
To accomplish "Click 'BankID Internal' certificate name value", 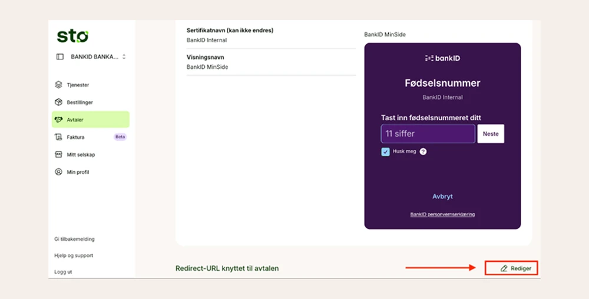I will pos(207,40).
